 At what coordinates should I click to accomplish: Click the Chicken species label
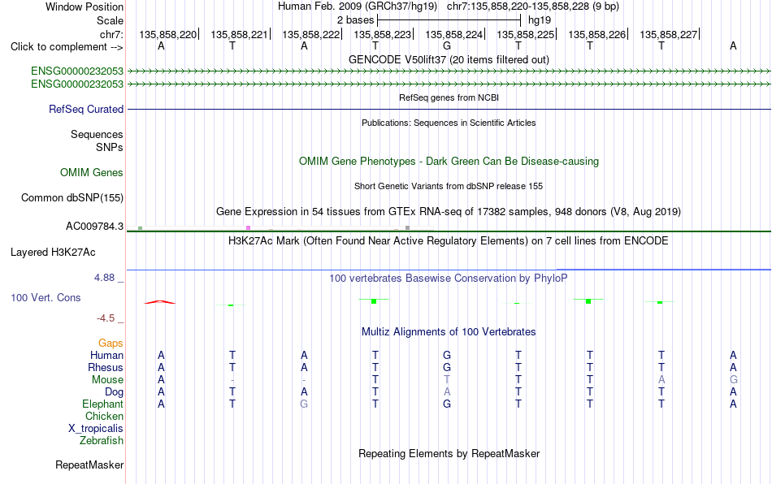coord(104,416)
